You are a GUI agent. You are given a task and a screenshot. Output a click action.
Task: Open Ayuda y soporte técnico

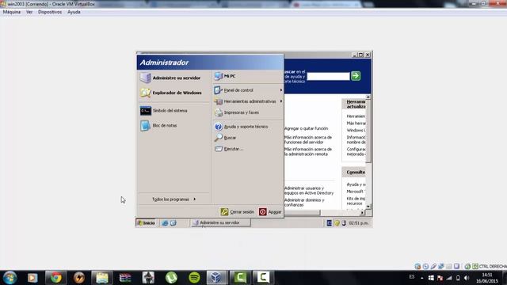click(x=241, y=127)
